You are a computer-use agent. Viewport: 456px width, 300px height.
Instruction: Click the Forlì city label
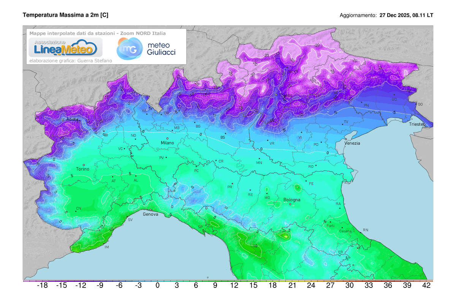coord(330,226)
